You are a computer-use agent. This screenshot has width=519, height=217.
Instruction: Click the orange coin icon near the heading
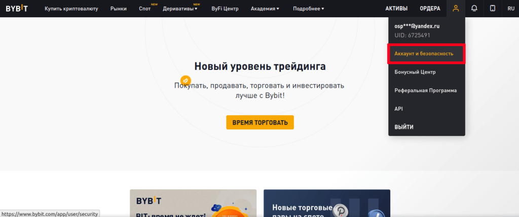[186, 81]
